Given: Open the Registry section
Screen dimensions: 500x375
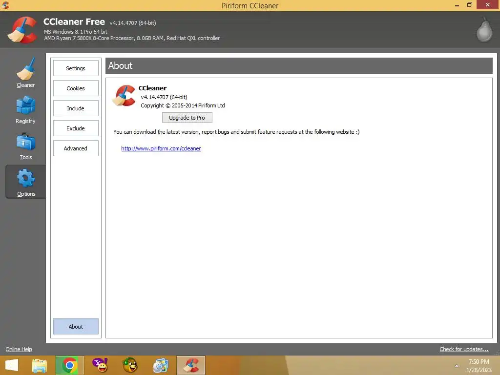Looking at the screenshot, I should [25, 110].
